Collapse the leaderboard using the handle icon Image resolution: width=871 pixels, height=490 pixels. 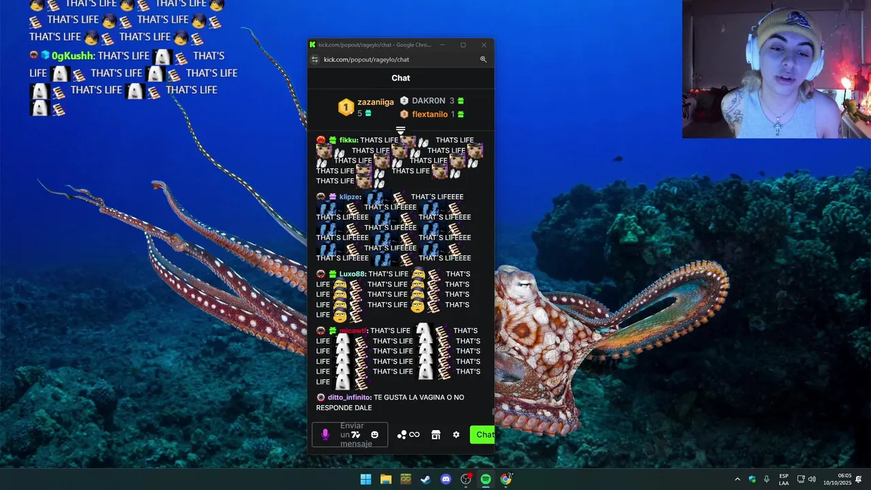(401, 130)
